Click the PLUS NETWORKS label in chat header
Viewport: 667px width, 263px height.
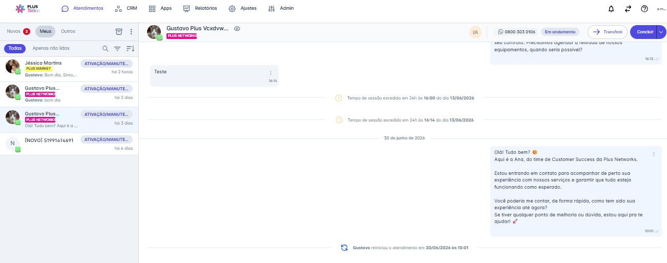tap(182, 36)
